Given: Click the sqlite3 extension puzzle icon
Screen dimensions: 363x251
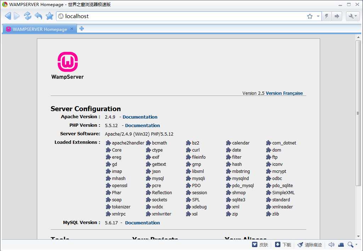Looking at the screenshot, I should (x=229, y=200).
